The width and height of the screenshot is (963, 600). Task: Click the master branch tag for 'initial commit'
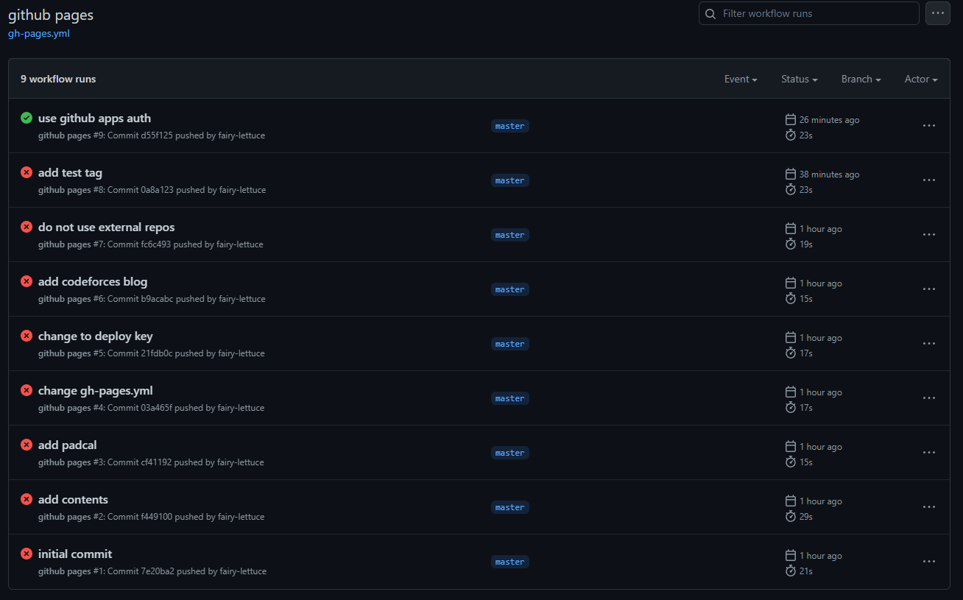point(509,562)
